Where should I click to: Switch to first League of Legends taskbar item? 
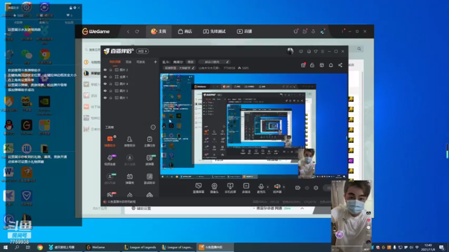(140, 247)
